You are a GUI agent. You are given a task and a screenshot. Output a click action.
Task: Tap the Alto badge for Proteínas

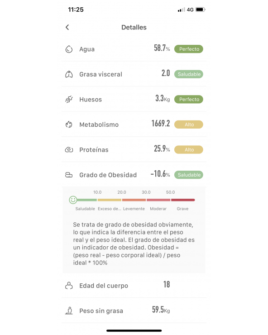(x=189, y=150)
